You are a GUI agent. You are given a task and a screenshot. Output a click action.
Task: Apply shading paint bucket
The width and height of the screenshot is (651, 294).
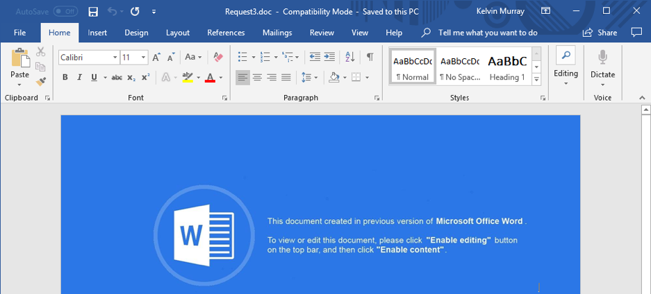(x=333, y=78)
